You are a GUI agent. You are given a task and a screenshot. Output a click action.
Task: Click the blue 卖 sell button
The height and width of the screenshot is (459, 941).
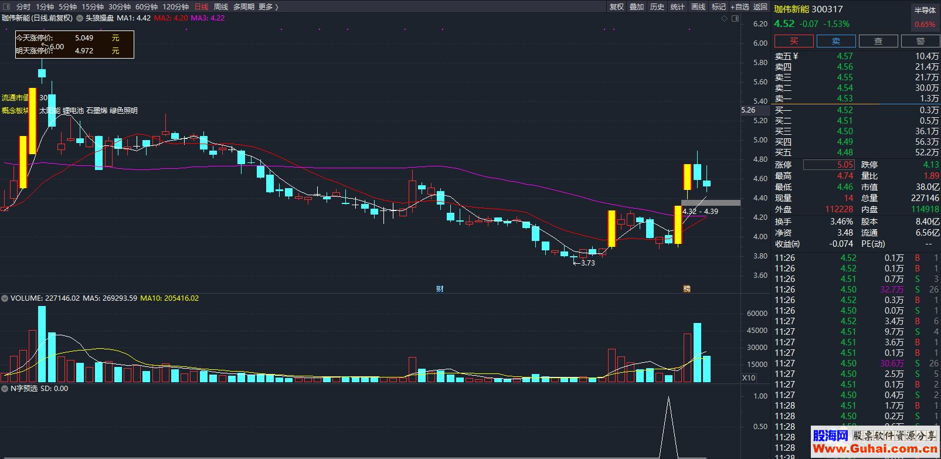pos(836,41)
